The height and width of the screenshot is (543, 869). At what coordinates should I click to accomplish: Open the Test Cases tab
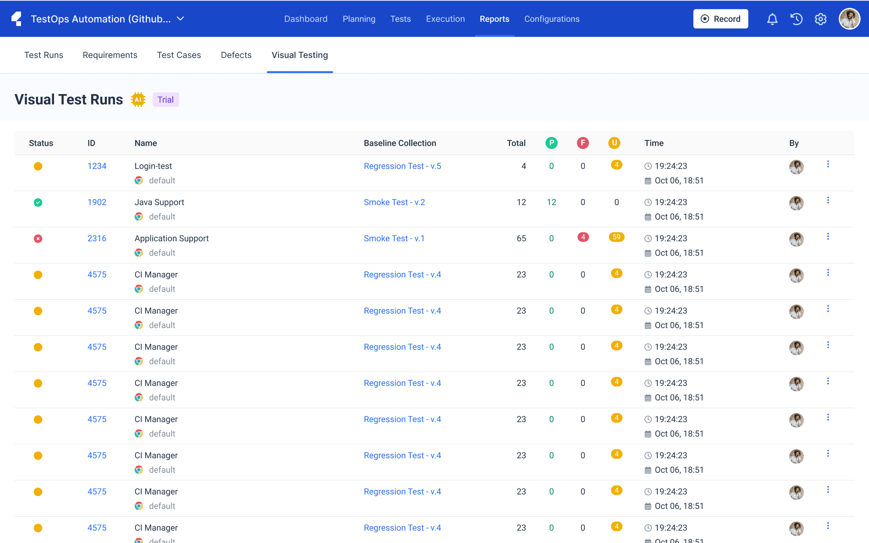point(179,55)
